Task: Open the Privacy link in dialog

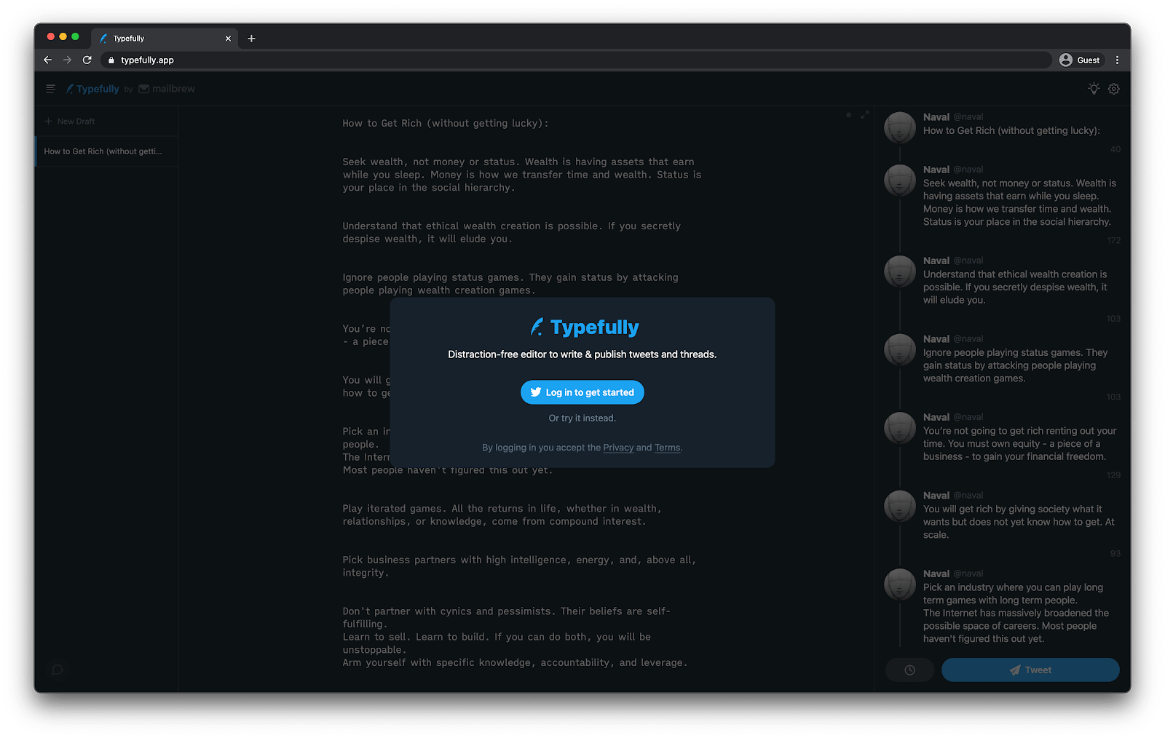Action: click(x=618, y=448)
